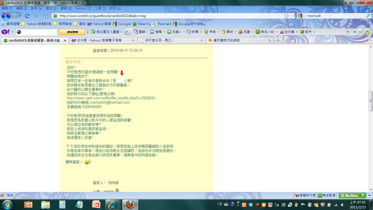373x210 pixels.
Task: Expand the 書籤 Yahoo toolbar dropdown
Action: (x=147, y=32)
